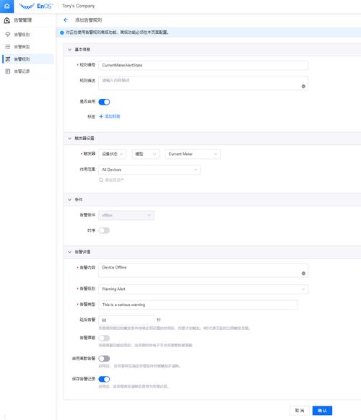Click the CurrentMeterAlertState rule ID field
Viewport: 361px width, 420px height.
(x=203, y=66)
